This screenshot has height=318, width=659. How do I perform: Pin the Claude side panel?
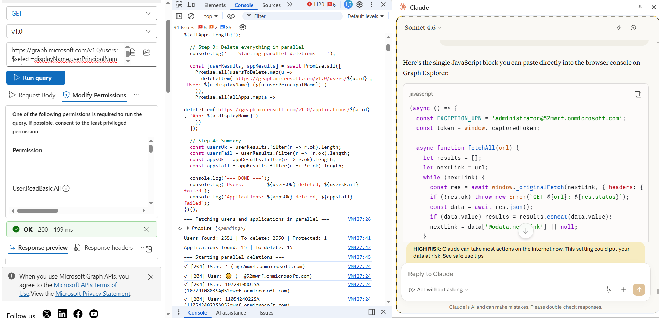click(640, 7)
